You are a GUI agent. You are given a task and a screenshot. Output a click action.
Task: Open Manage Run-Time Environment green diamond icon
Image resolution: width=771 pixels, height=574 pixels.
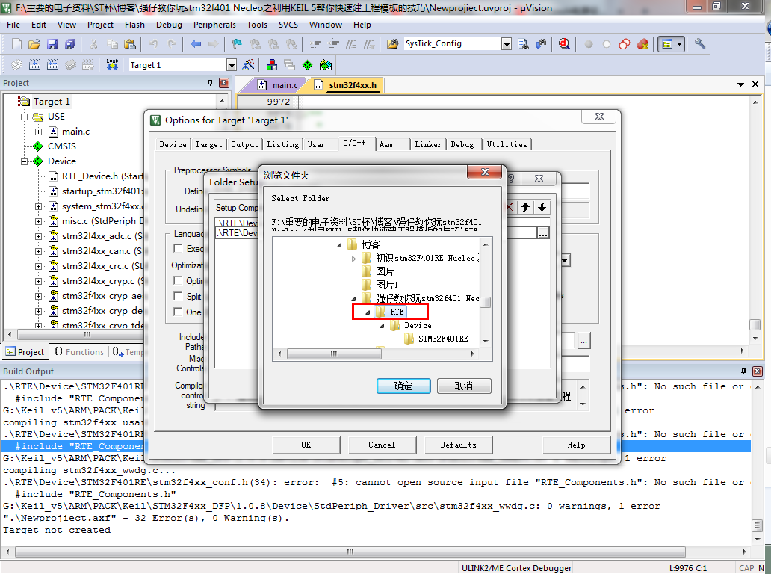click(307, 64)
